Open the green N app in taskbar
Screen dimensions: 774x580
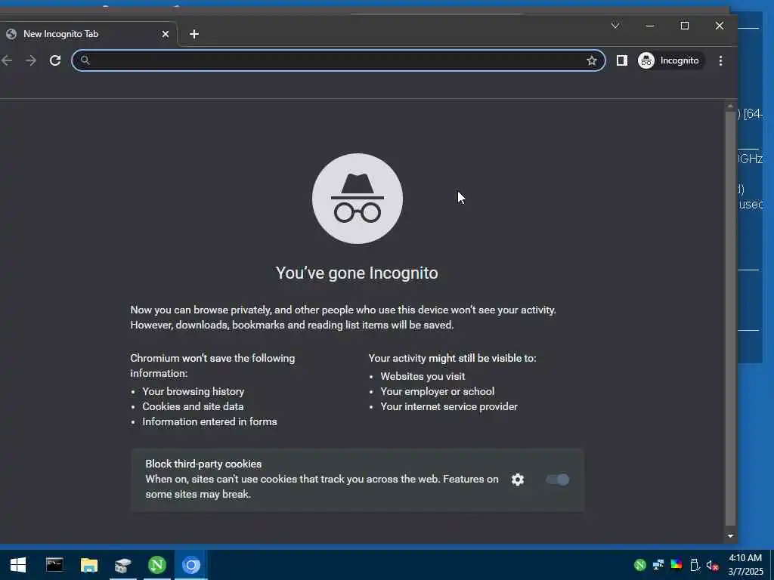pos(157,565)
